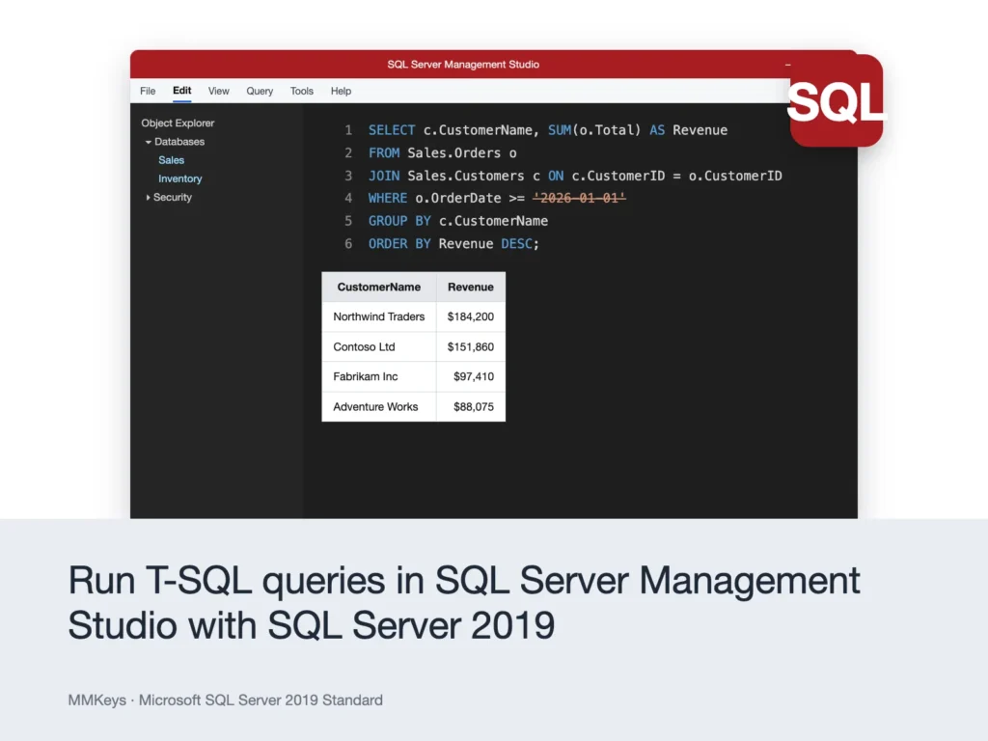Select the Fabrikam Inc cell
988x741 pixels.
(378, 377)
